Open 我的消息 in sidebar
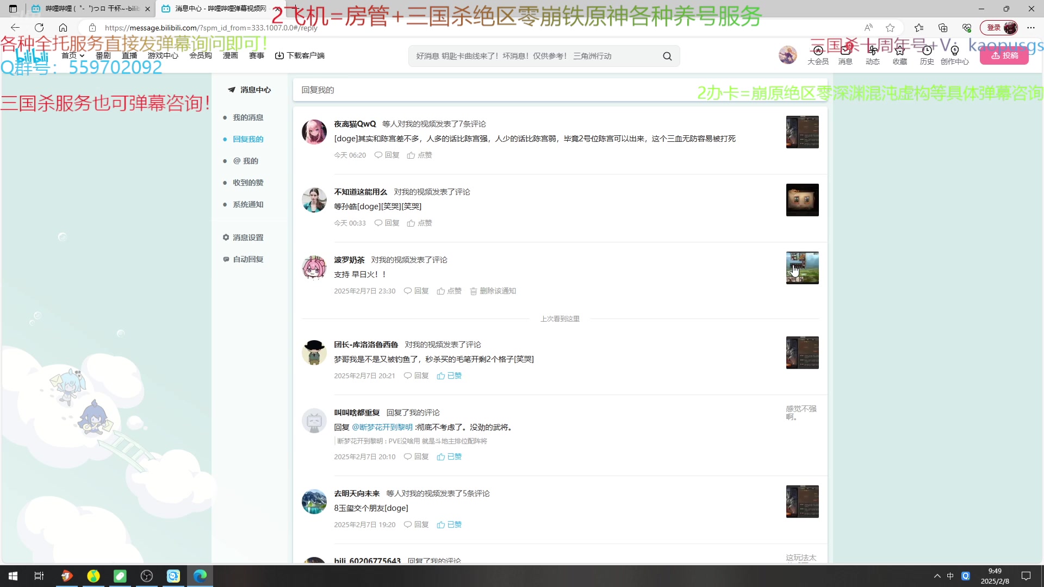Screen dimensions: 1044x587 (248, 117)
